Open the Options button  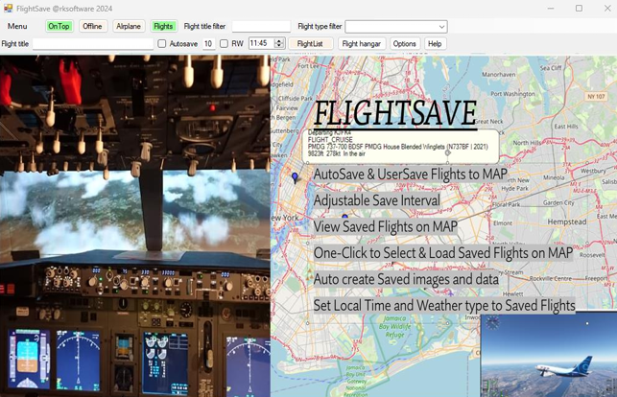point(405,43)
